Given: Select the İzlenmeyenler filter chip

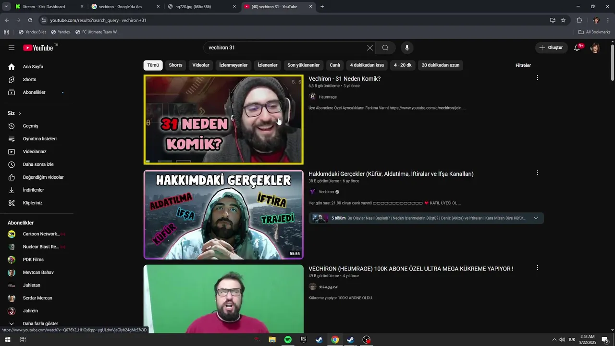Looking at the screenshot, I should [x=234, y=65].
